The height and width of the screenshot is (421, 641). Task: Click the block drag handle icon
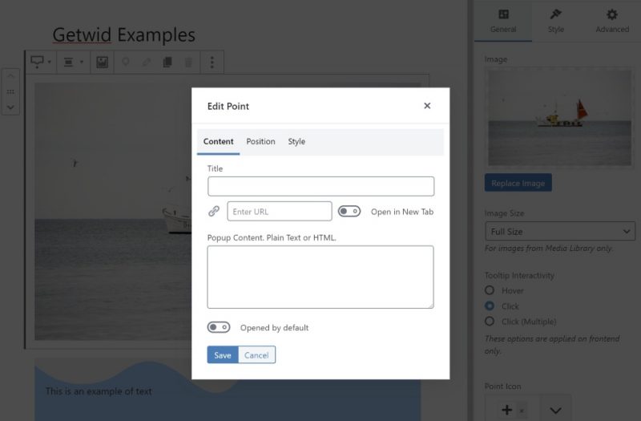(10, 91)
